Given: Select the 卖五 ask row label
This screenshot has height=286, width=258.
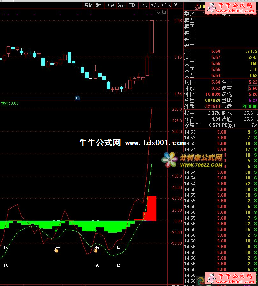Looking at the screenshot, I should 189,20.
